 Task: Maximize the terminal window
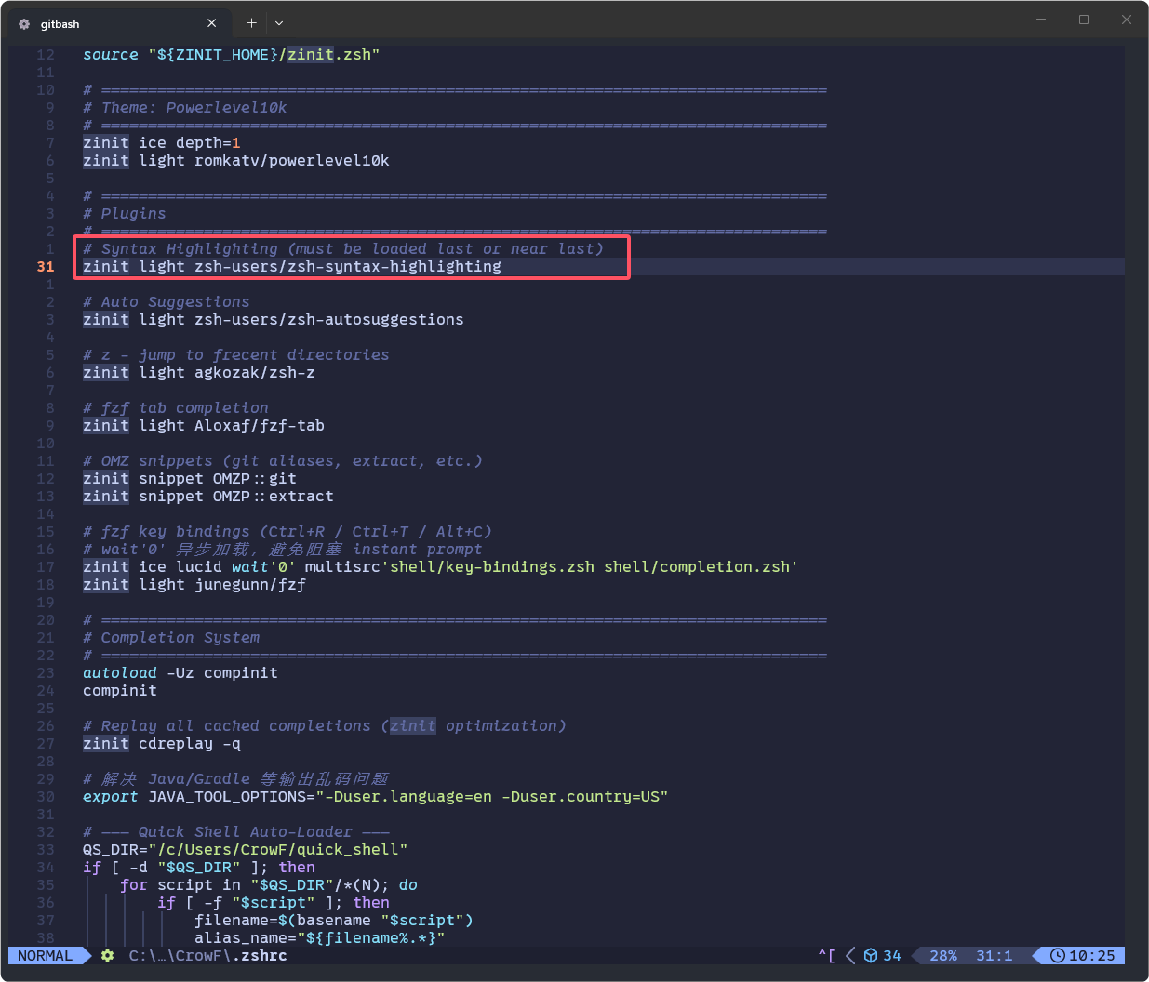click(1084, 20)
